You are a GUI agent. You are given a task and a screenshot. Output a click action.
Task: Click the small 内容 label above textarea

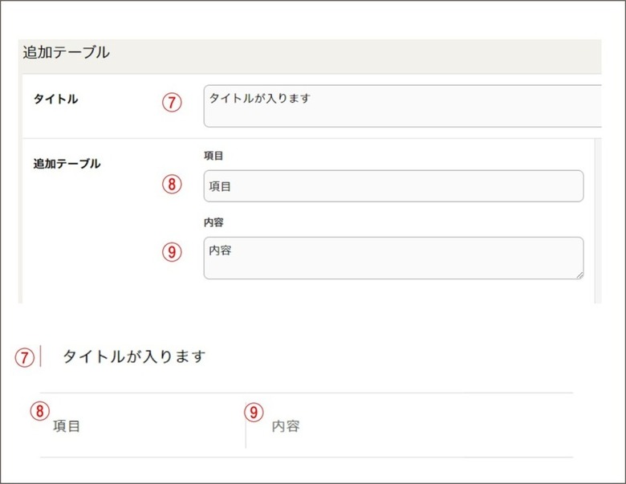click(213, 222)
